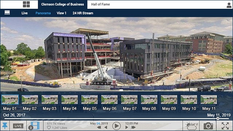Image resolution: width=233 pixels, height=131 pixels.
Task: Click the 571.7K Views counter
Action: [x=56, y=124]
